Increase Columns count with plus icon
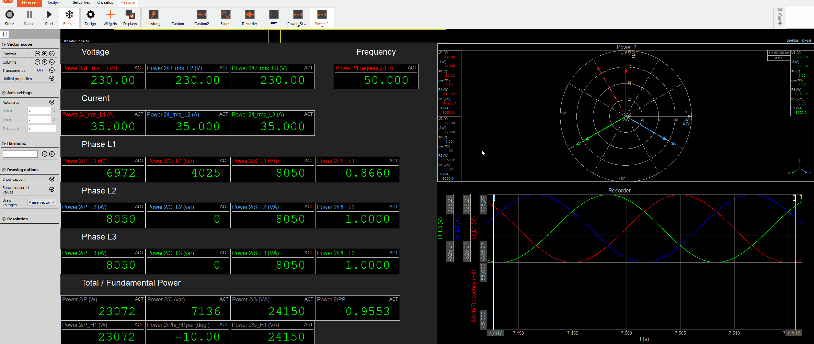 click(45, 62)
